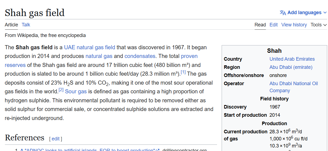Click the Production infobox header
The image size is (328, 151).
tap(274, 124)
